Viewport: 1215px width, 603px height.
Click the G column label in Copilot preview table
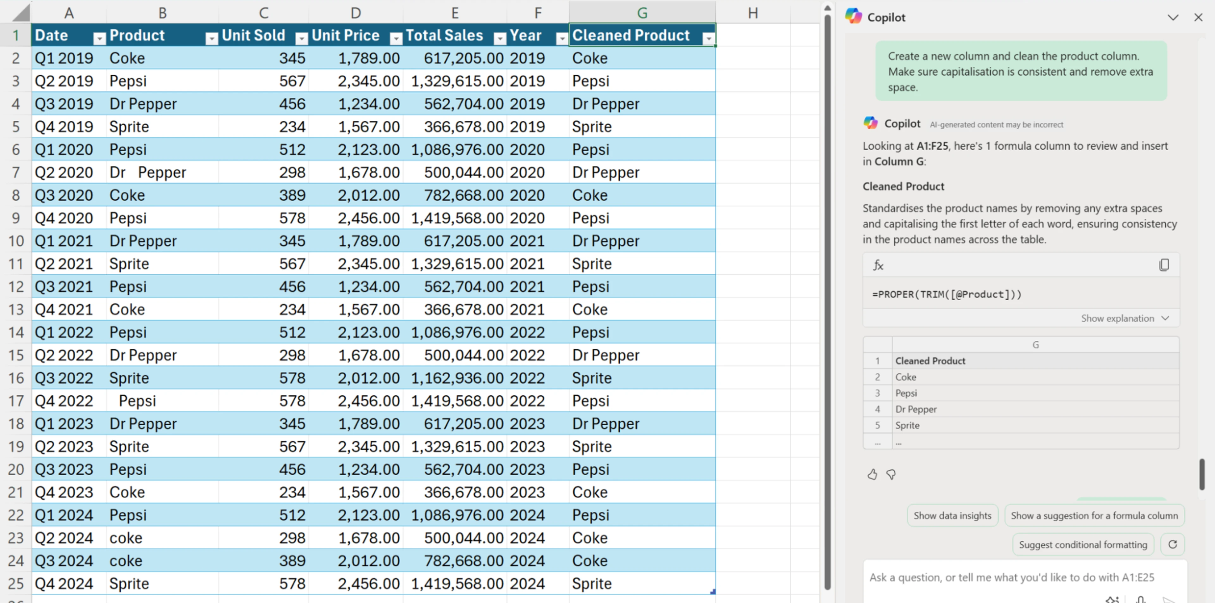coord(1035,345)
